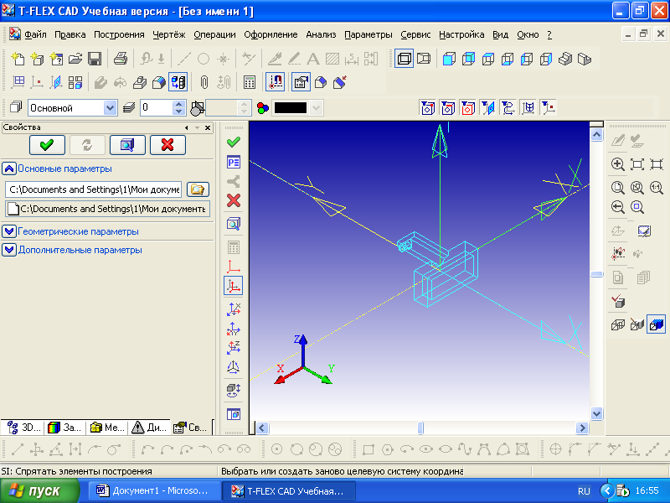Click the browse folder button next to path

pyautogui.click(x=198, y=189)
